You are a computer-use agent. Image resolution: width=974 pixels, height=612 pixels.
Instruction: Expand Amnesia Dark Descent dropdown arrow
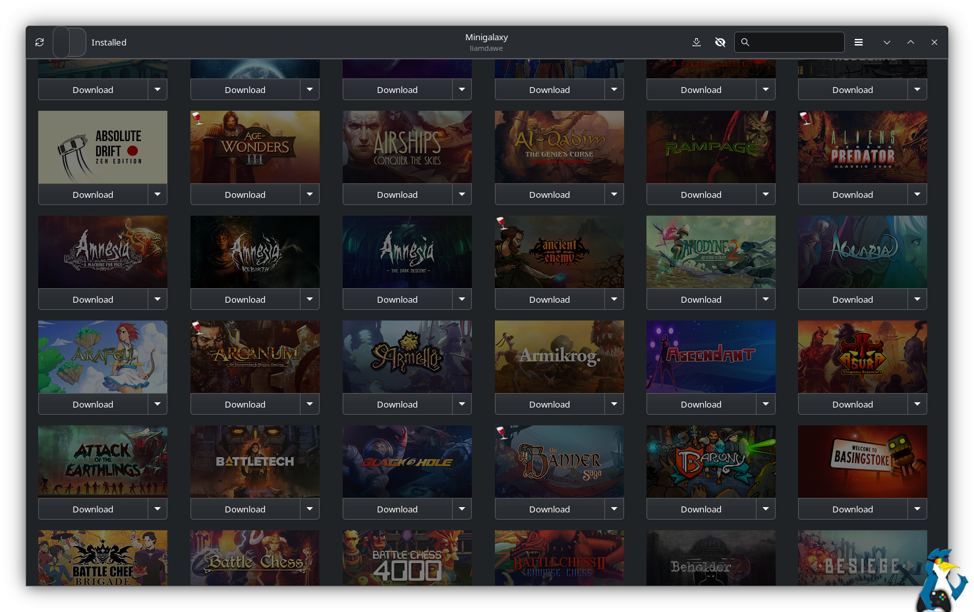(x=462, y=299)
